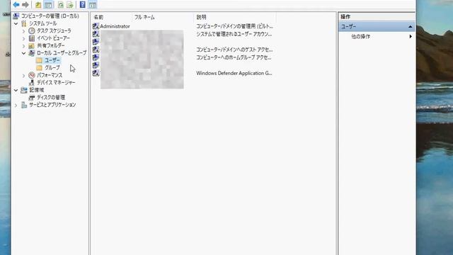Expand the 共有フォルダー node arrow
453x255 pixels.
(x=23, y=45)
